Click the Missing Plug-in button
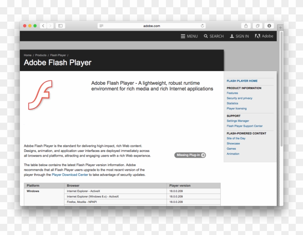Image resolution: width=303 pixels, height=235 pixels. (190, 155)
